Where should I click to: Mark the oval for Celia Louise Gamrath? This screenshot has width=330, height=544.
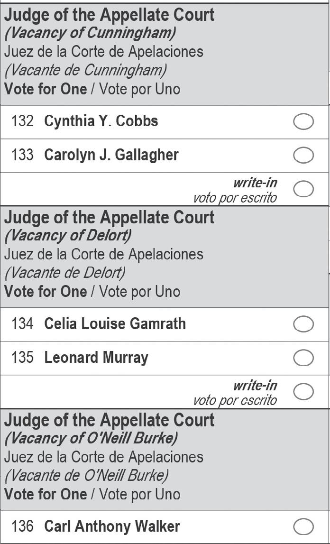[303, 324]
